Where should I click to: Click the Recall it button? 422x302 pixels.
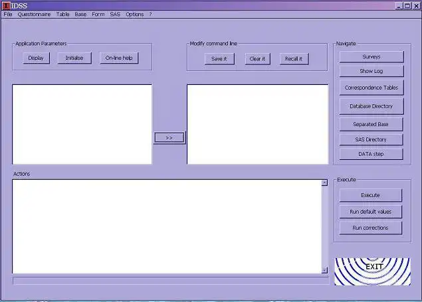point(294,59)
